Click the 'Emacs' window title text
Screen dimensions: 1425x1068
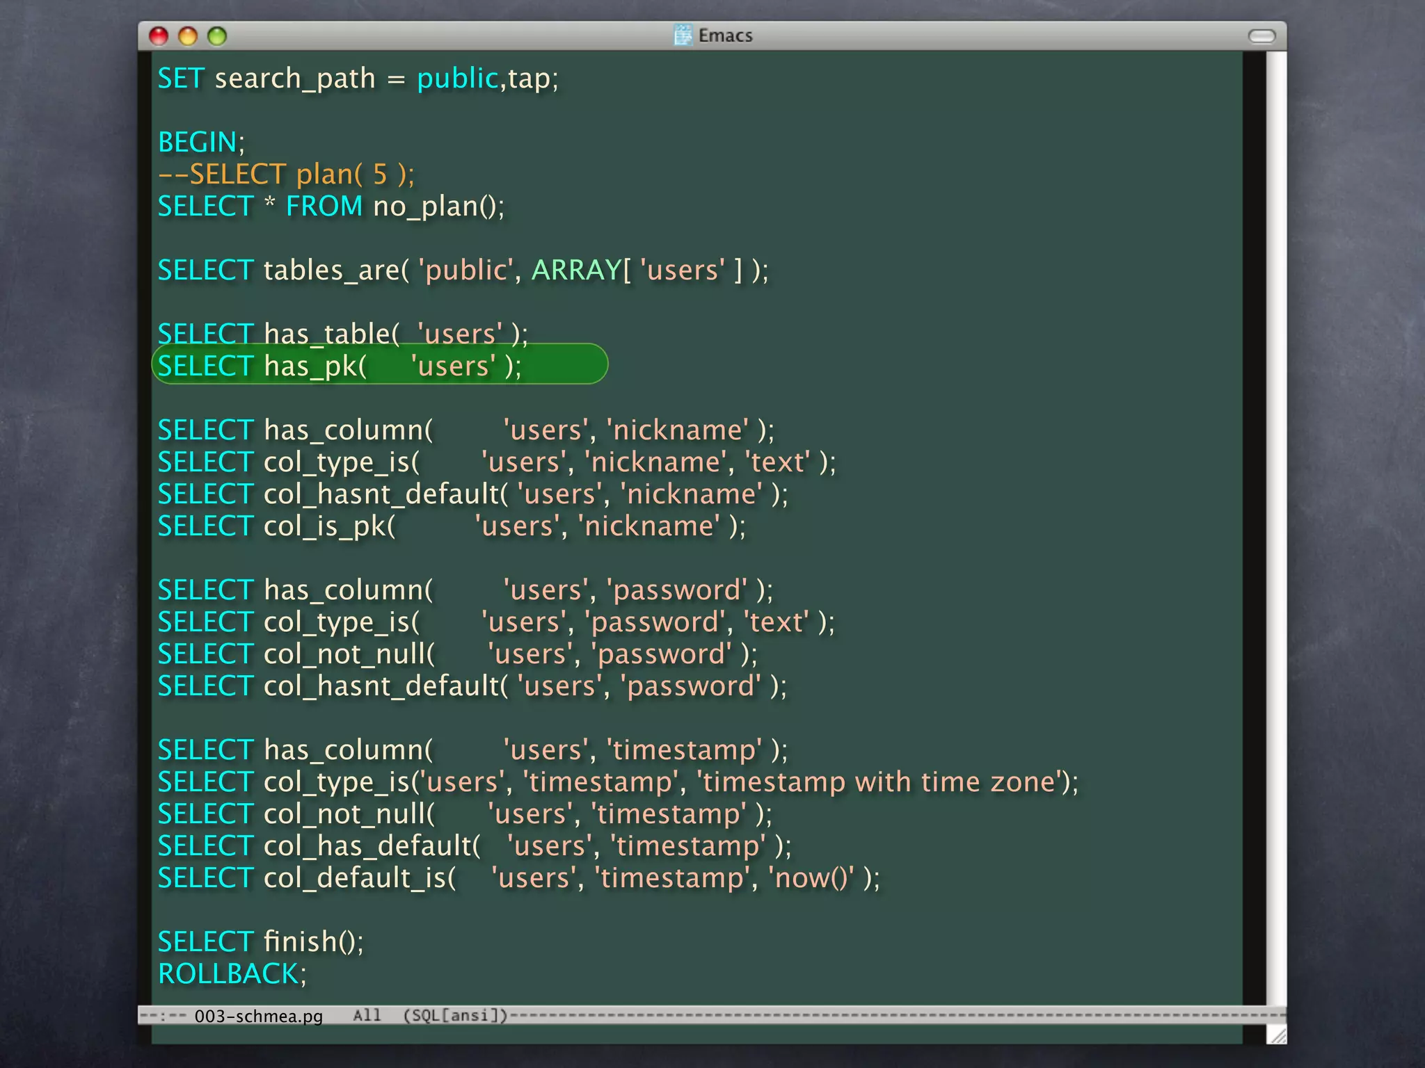coord(726,35)
